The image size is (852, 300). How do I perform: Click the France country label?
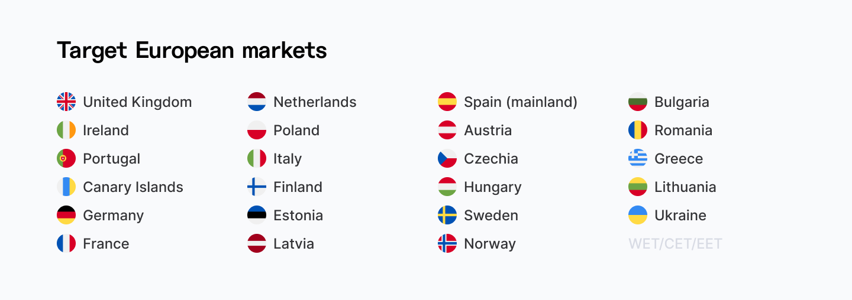106,243
